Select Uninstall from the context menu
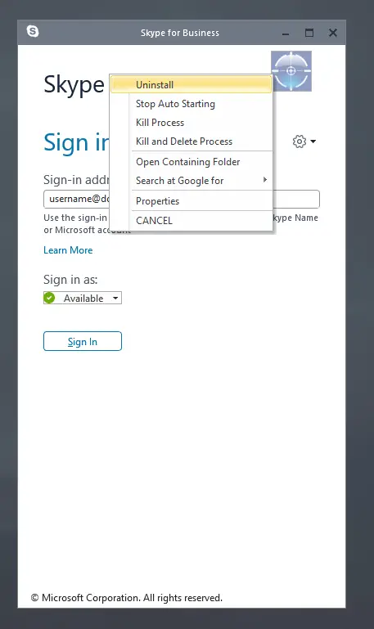The height and width of the screenshot is (629, 374). pos(191,84)
